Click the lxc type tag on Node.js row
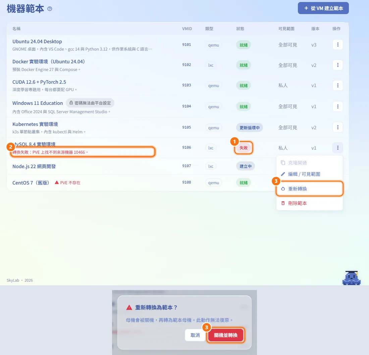The image size is (369, 355). point(211,166)
